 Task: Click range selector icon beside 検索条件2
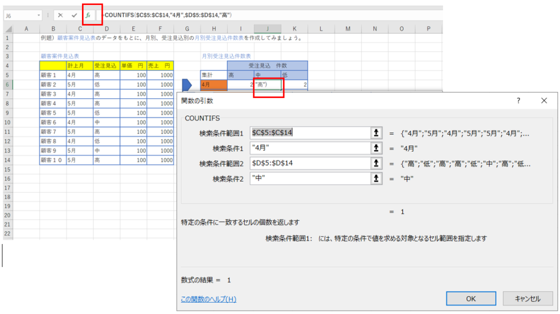tap(376, 178)
